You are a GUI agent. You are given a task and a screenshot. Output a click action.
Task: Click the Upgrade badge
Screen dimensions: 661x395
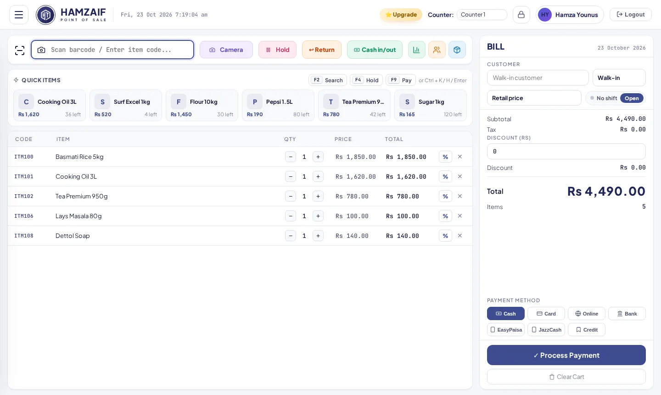point(401,15)
